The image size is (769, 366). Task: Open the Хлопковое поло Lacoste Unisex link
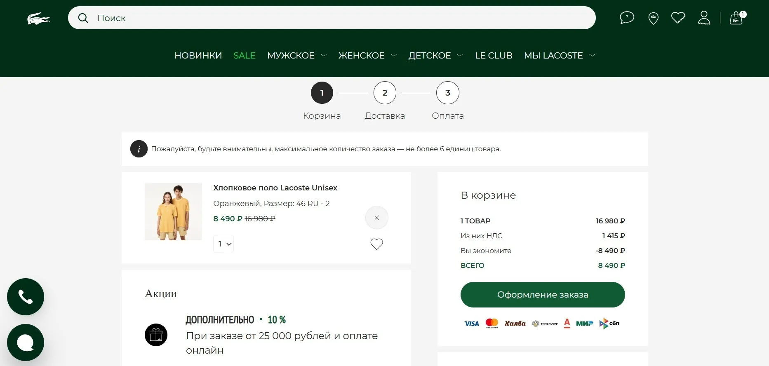[x=275, y=188]
